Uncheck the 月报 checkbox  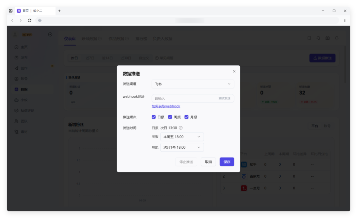tap(186, 117)
